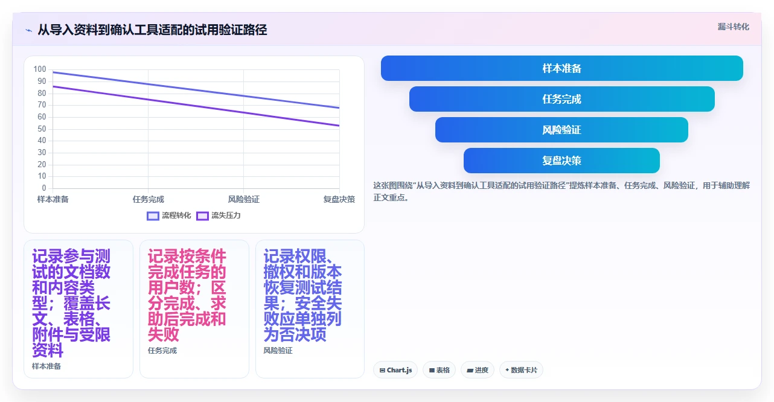
Task: Click the 数据卡片 tag chip
Action: 521,370
